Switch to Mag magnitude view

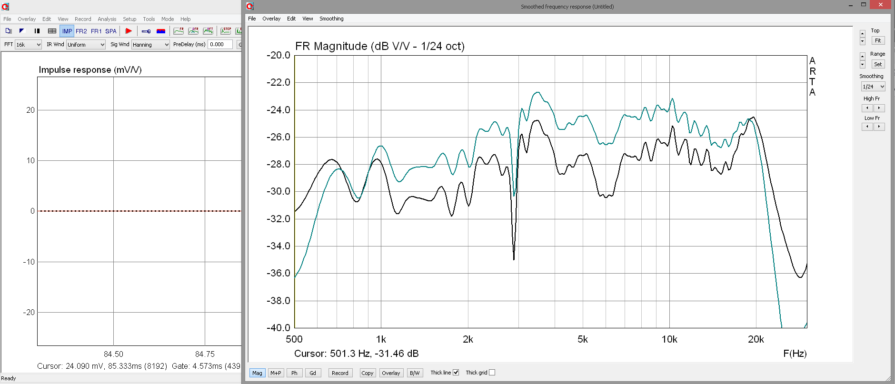(x=257, y=373)
